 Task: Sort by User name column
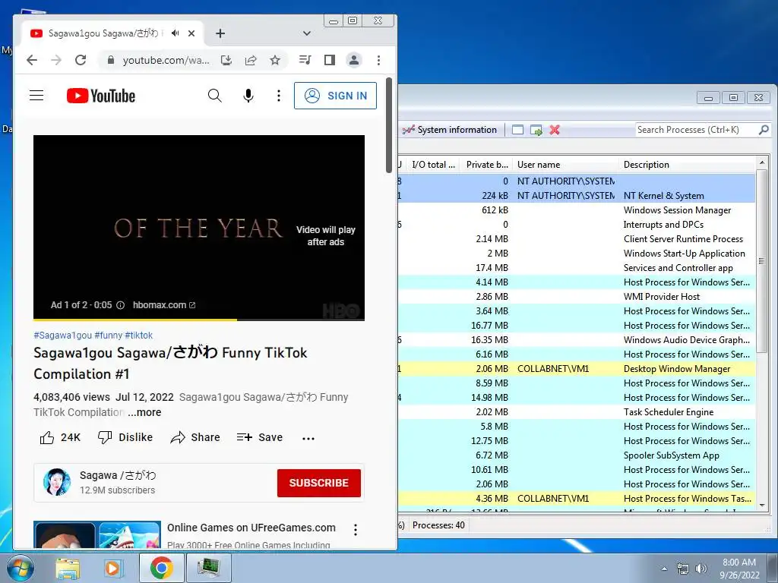click(x=565, y=165)
